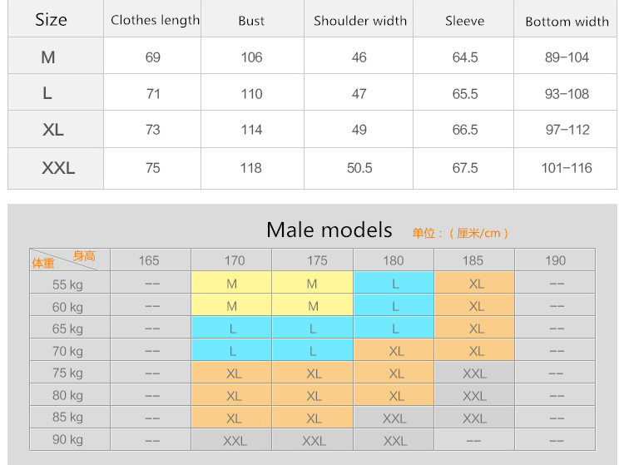Click blue L cell at 55 kg, 180
The width and height of the screenshot is (624, 465).
coord(394,283)
